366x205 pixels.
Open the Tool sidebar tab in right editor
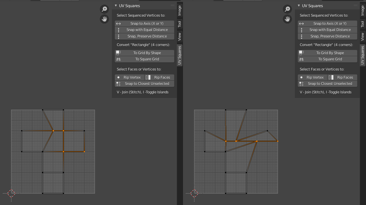pos(362,24)
